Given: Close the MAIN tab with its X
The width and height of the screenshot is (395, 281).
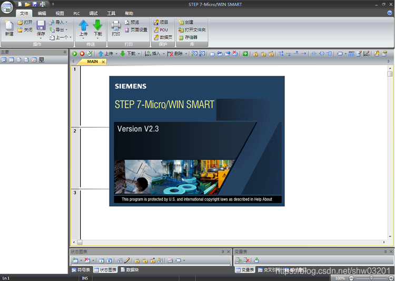Looking at the screenshot, I should tap(103, 62).
